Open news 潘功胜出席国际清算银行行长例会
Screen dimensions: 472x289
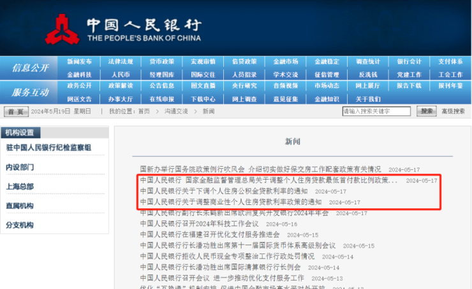tap(220, 267)
